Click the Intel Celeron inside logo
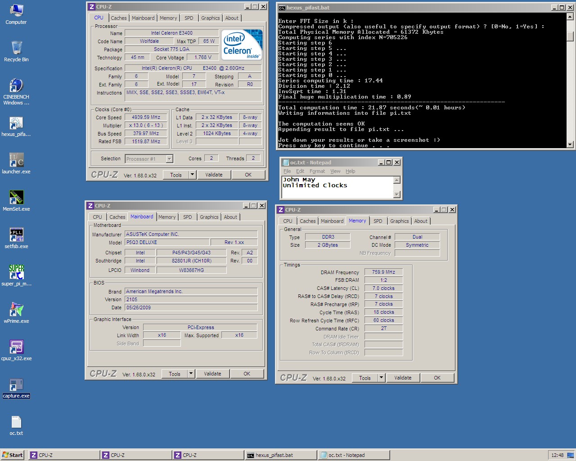The height and width of the screenshot is (461, 576). (x=243, y=45)
